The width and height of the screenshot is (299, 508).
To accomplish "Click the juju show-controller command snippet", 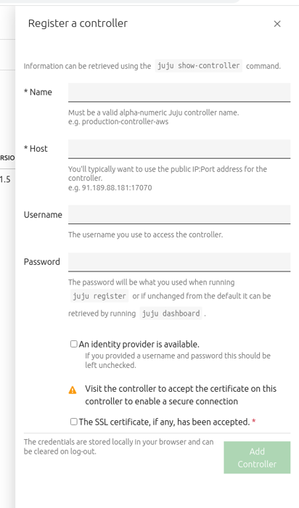I will click(x=199, y=66).
